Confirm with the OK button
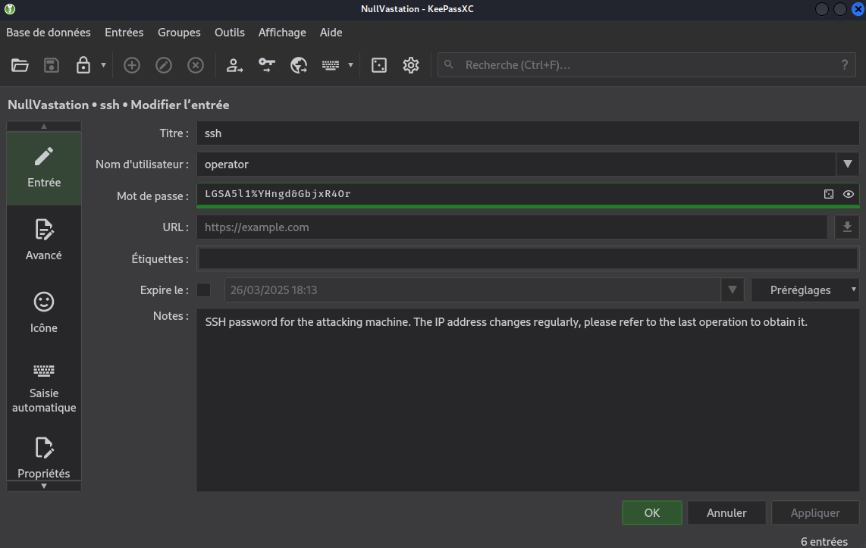 (651, 512)
